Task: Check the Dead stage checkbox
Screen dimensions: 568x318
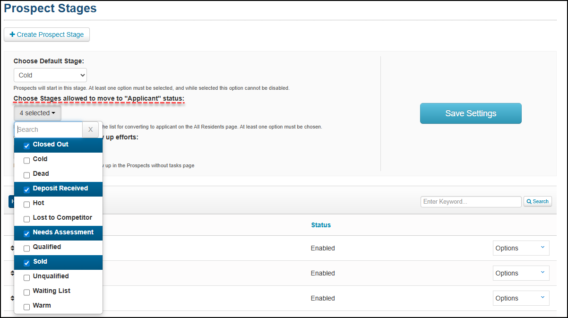Action: tap(27, 174)
